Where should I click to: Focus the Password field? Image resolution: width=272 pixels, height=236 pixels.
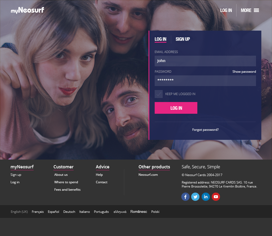point(205,80)
